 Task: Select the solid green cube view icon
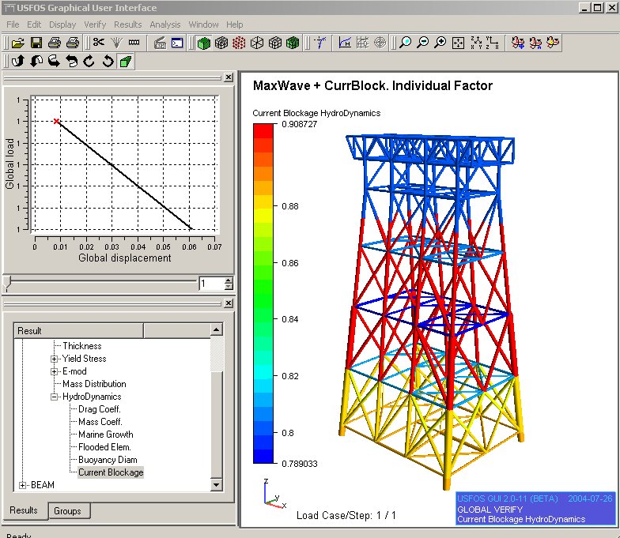click(x=204, y=43)
